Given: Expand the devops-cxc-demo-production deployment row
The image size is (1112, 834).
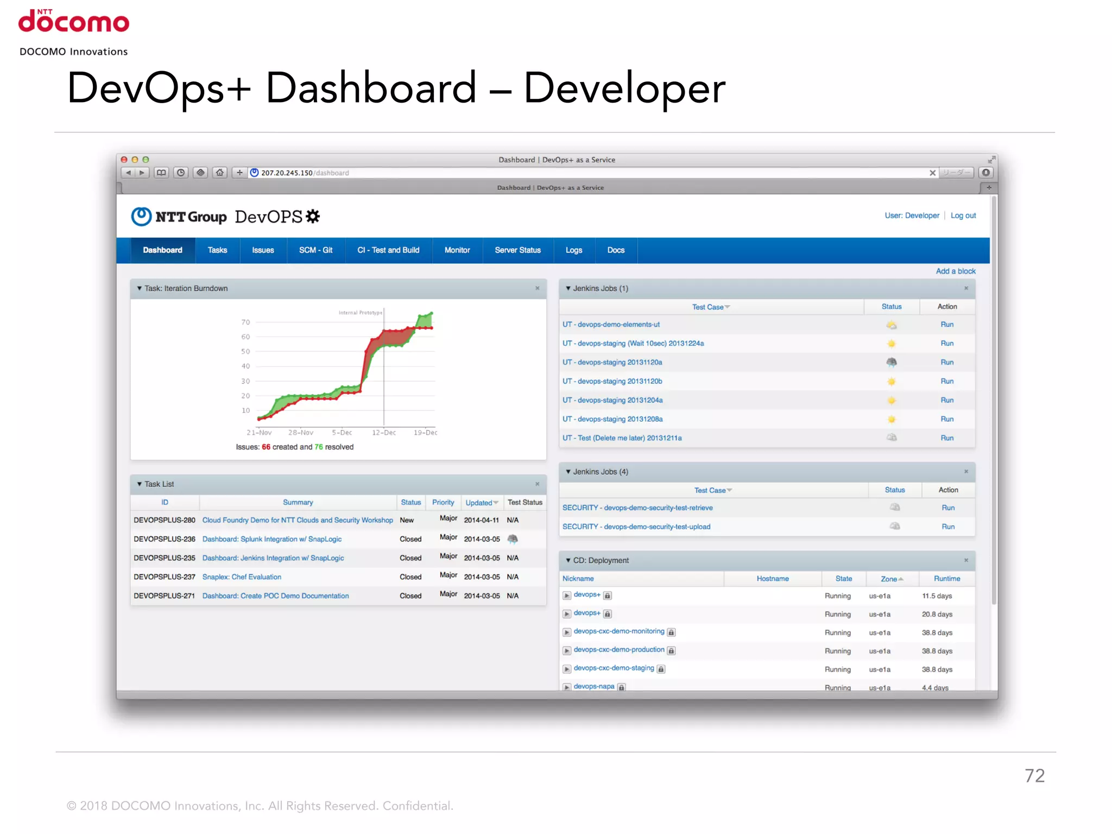Looking at the screenshot, I should coord(567,650).
